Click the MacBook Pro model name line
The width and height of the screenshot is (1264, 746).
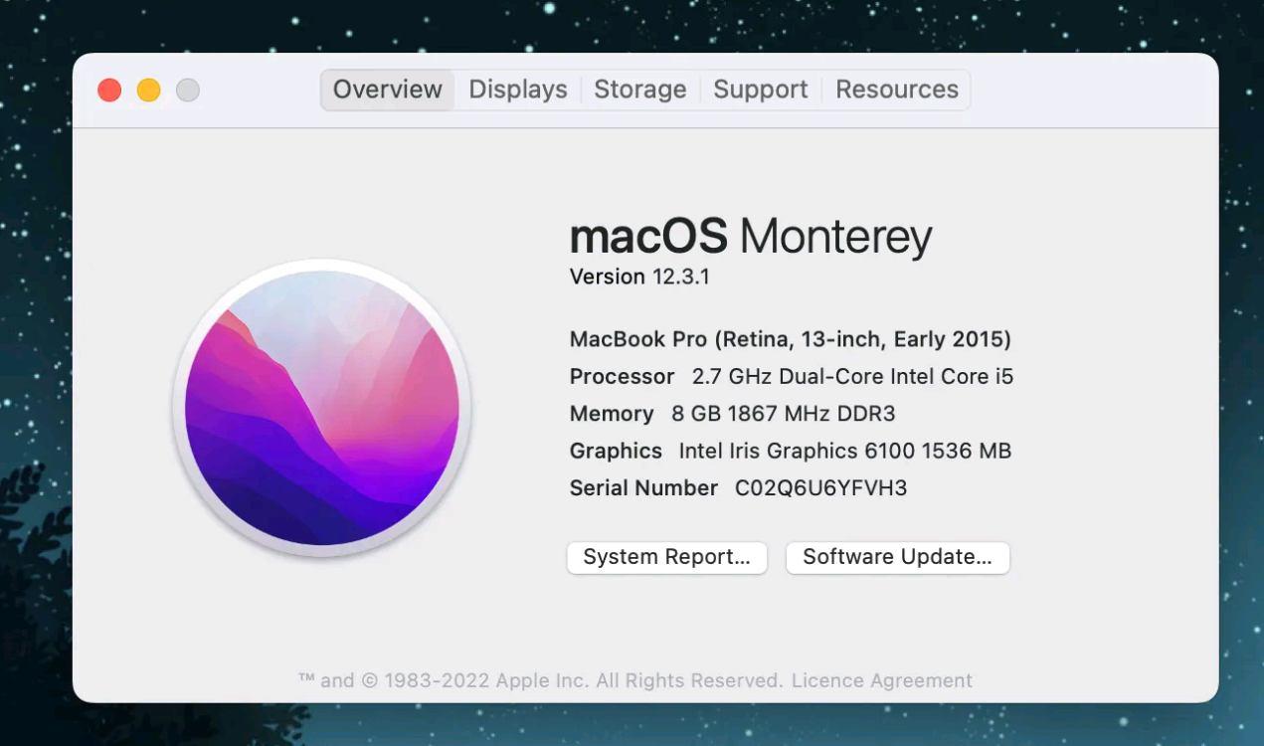(790, 339)
